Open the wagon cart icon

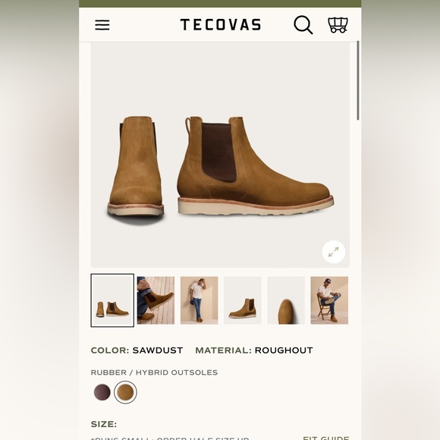[x=338, y=25]
